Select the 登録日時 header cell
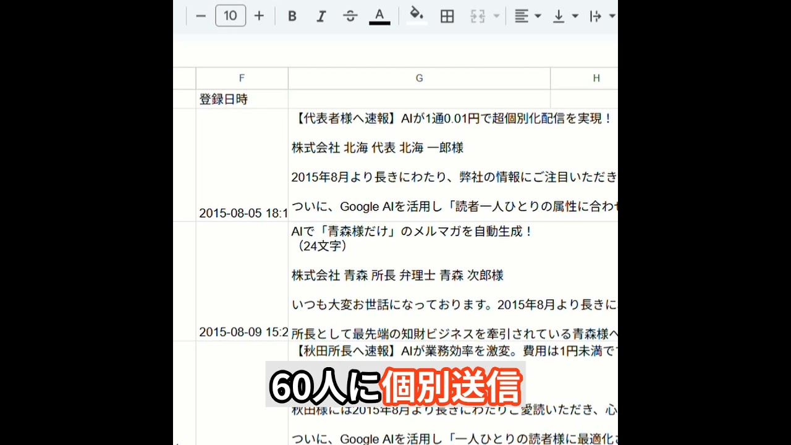791x445 pixels. point(242,100)
